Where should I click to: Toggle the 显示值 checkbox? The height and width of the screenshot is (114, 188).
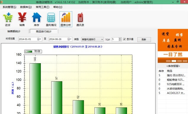(124, 39)
